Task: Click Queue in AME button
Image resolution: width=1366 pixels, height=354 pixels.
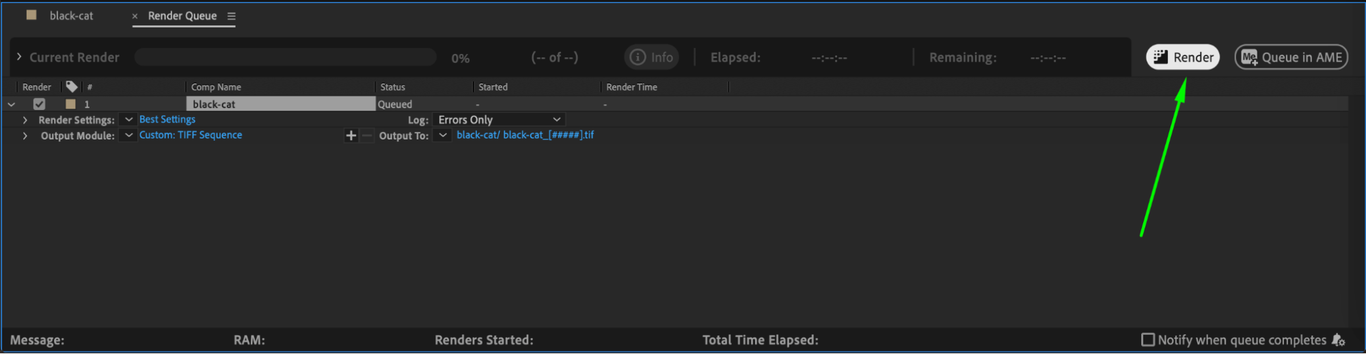Action: click(x=1291, y=57)
